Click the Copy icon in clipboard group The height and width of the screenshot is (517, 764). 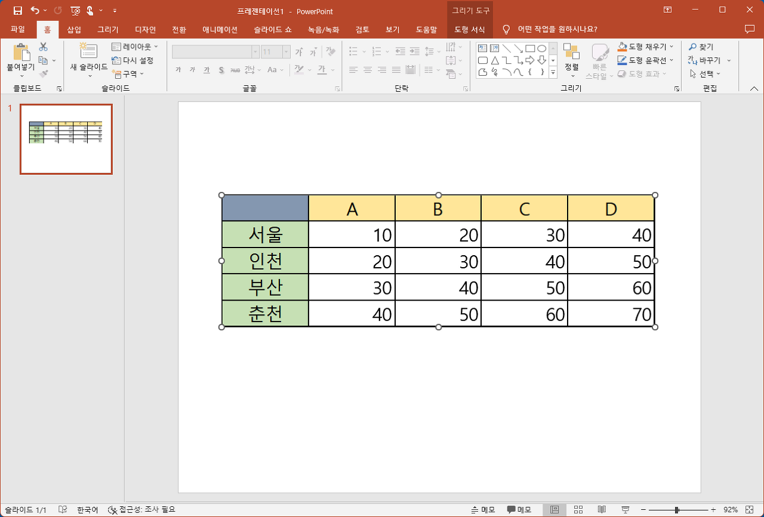(x=43, y=60)
